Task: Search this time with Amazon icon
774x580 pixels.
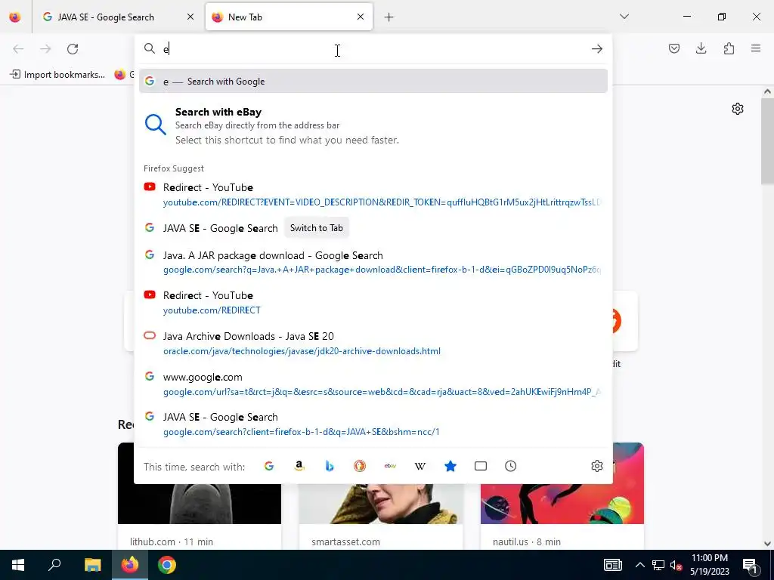Action: click(x=299, y=466)
